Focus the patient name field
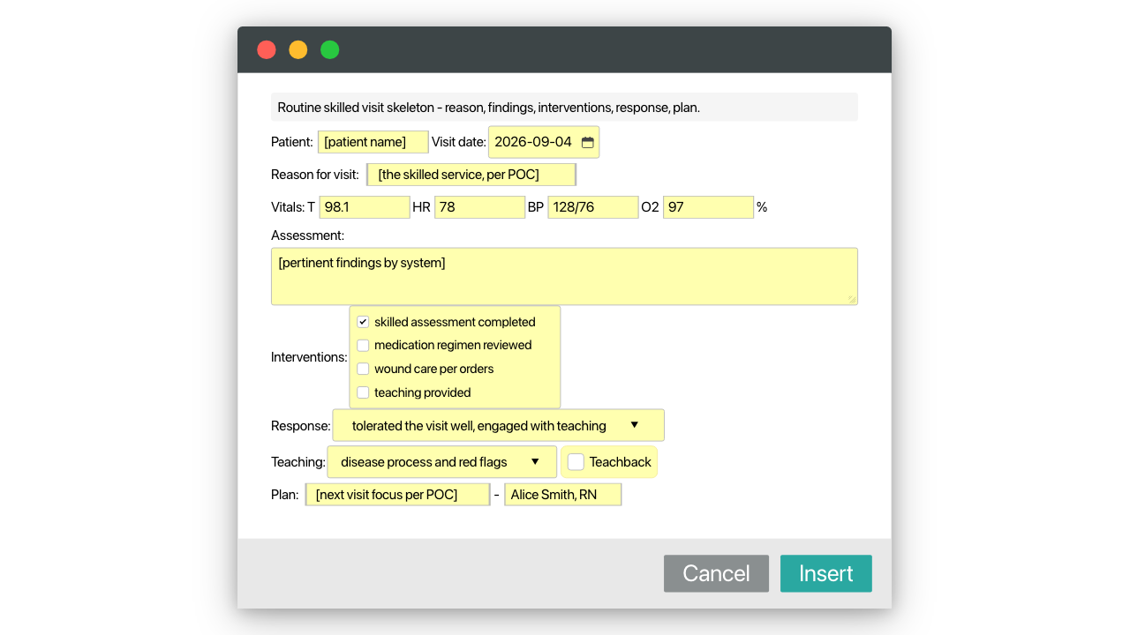This screenshot has width=1130, height=635. pyautogui.click(x=373, y=142)
